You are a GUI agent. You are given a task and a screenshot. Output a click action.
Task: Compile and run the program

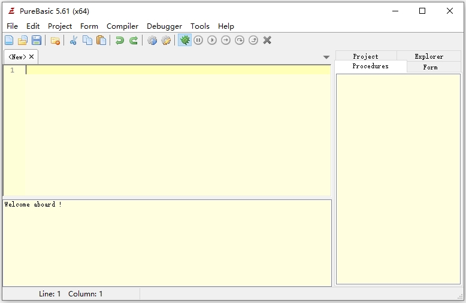coord(152,41)
